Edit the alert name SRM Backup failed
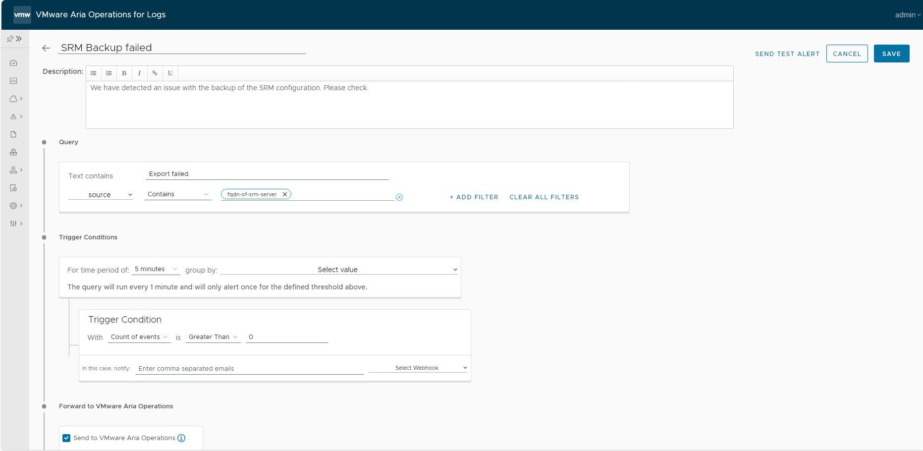923x451 pixels. 182,48
